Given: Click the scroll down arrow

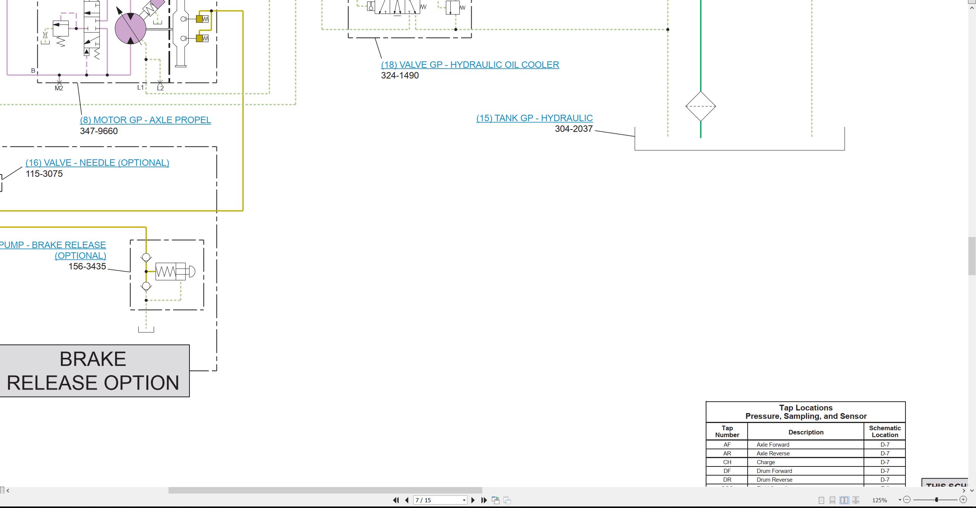Looking at the screenshot, I should [x=972, y=490].
